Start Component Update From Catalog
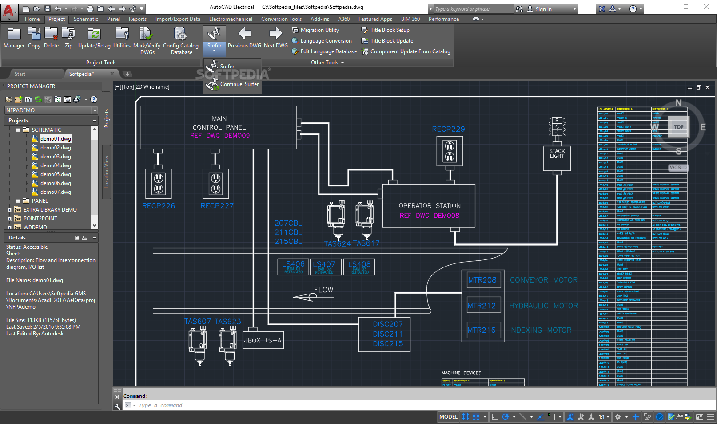The image size is (717, 424). (406, 51)
